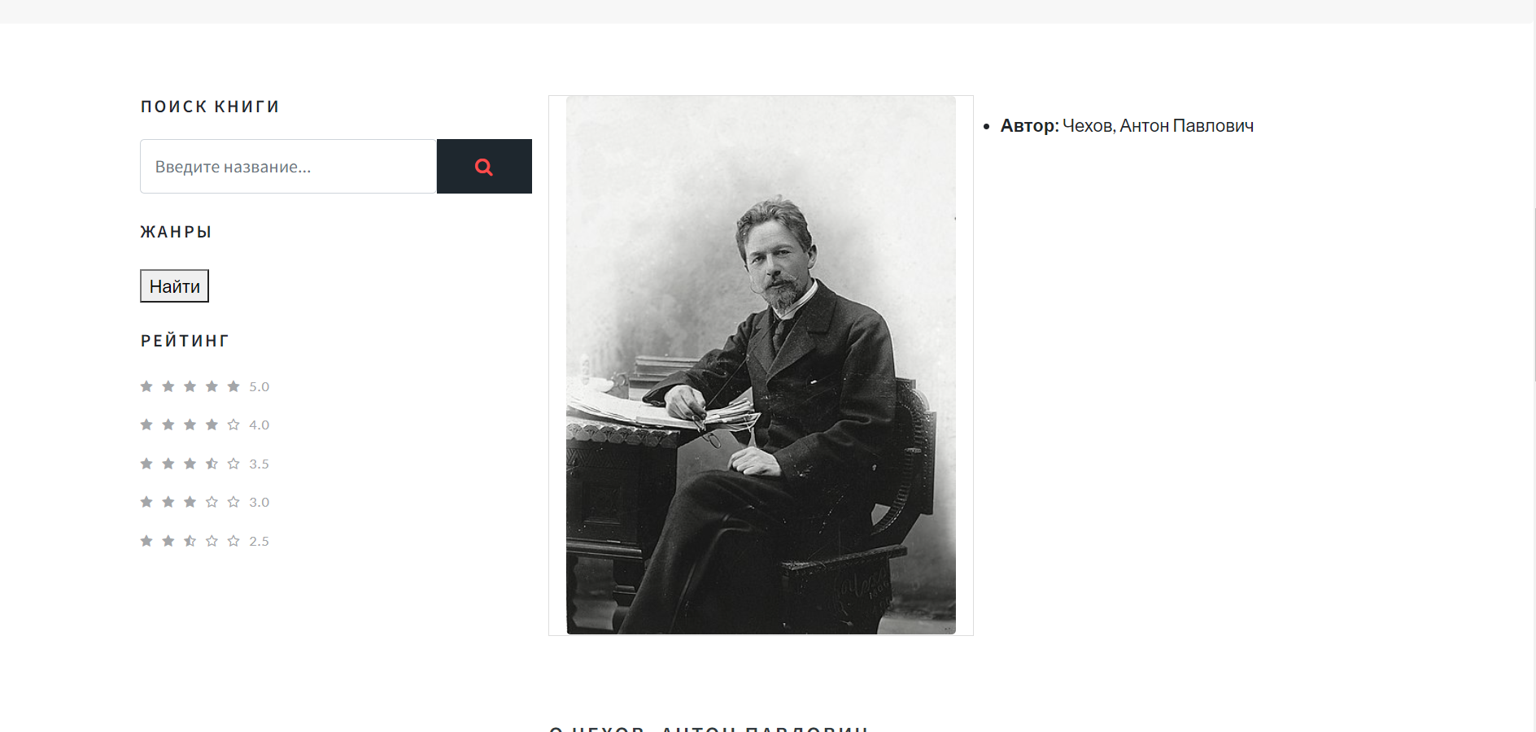Click the fifth star in 5.0 row
Screen dimensions: 1536x732
(233, 386)
